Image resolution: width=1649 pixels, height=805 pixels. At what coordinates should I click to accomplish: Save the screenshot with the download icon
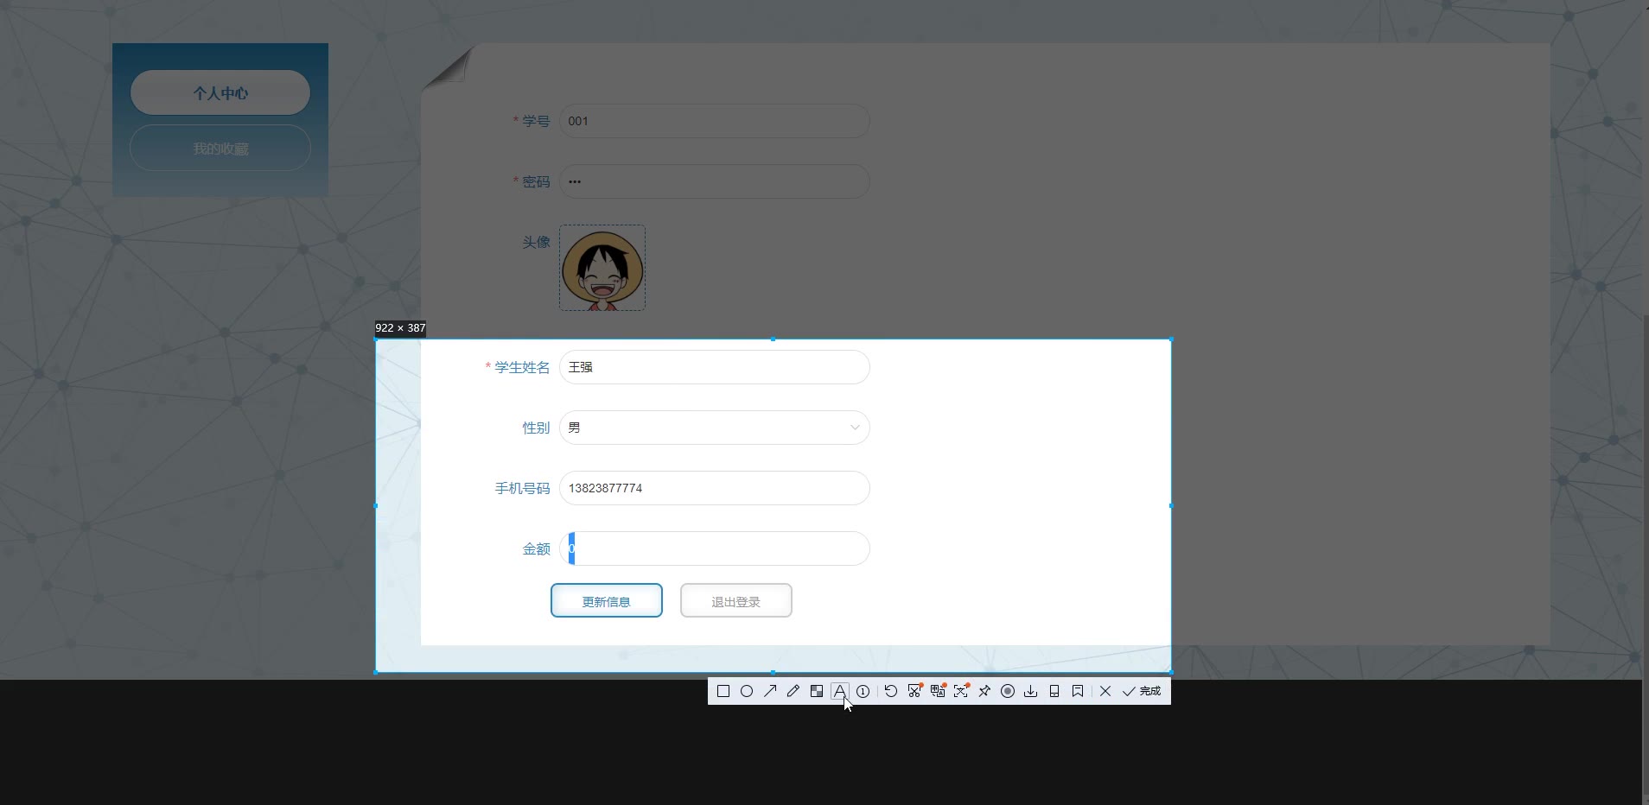(1031, 691)
